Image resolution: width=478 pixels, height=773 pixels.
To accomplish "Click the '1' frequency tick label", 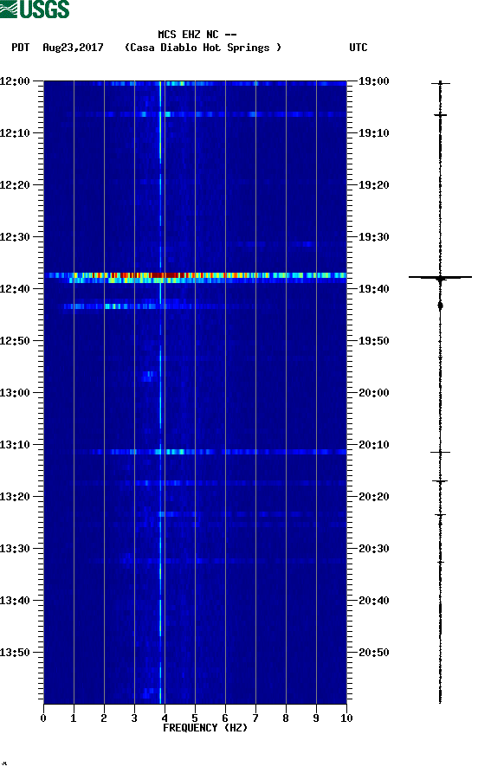I will (x=74, y=718).
